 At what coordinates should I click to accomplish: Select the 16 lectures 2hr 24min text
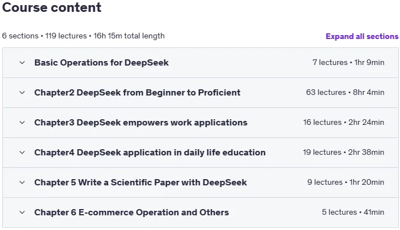point(343,123)
